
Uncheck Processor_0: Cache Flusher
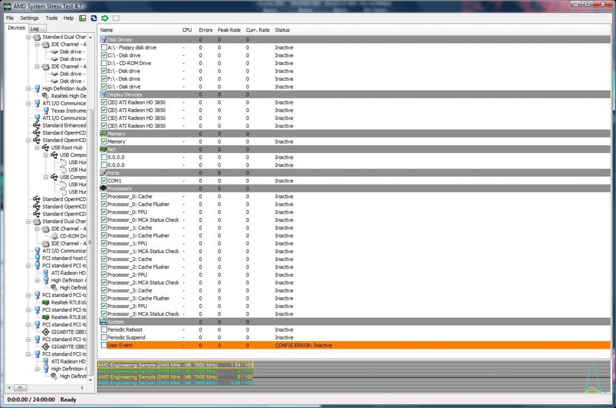click(104, 204)
